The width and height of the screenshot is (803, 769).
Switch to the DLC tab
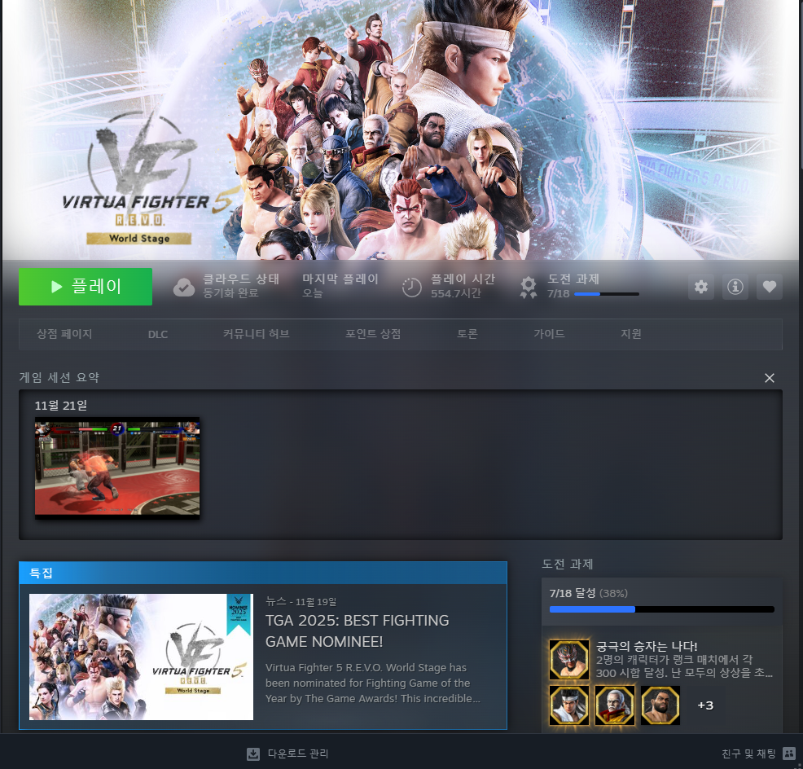(x=157, y=334)
